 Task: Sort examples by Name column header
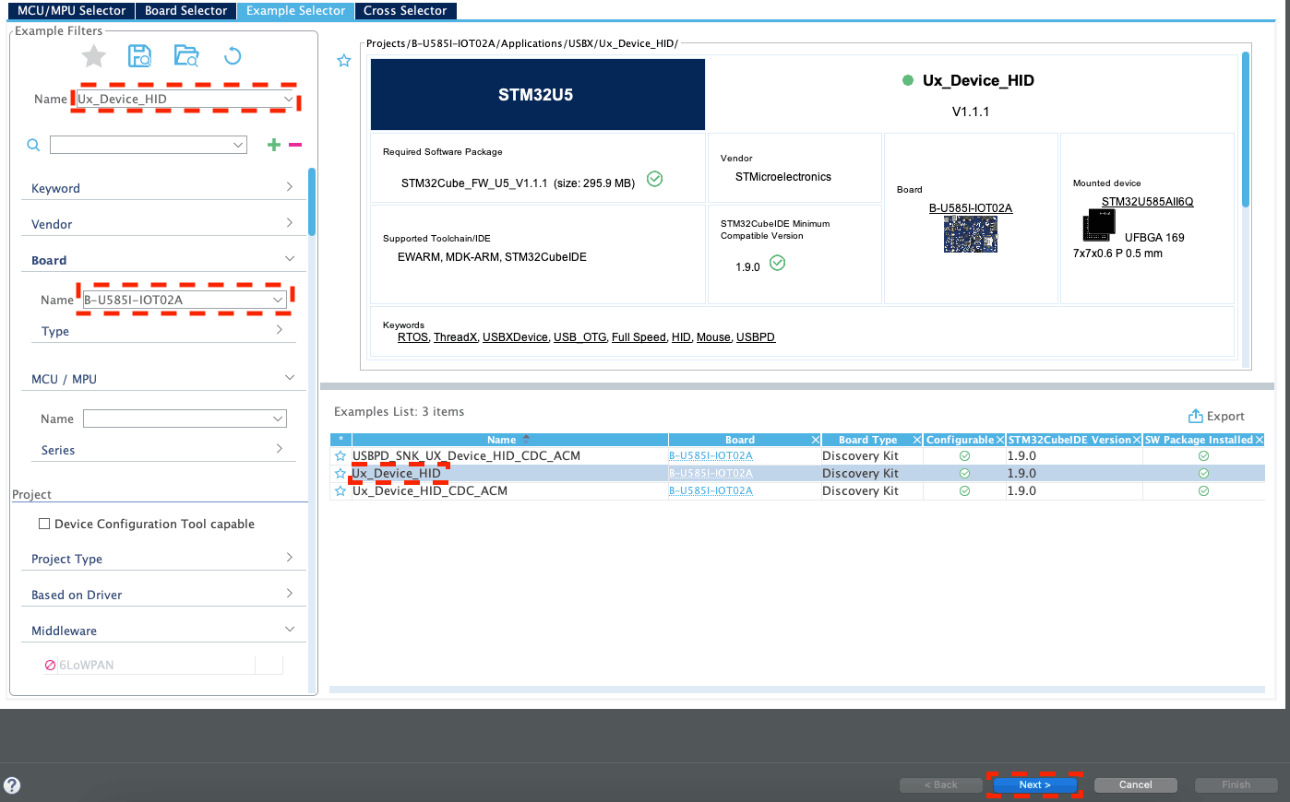tap(509, 440)
